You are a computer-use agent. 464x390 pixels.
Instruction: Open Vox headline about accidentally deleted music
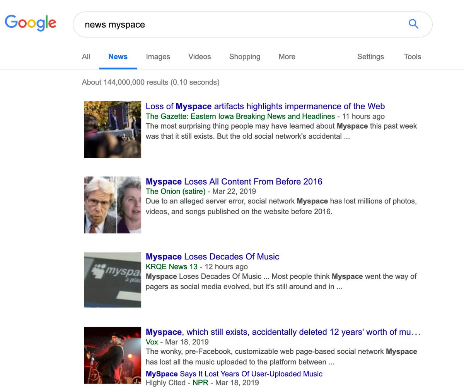tap(283, 332)
